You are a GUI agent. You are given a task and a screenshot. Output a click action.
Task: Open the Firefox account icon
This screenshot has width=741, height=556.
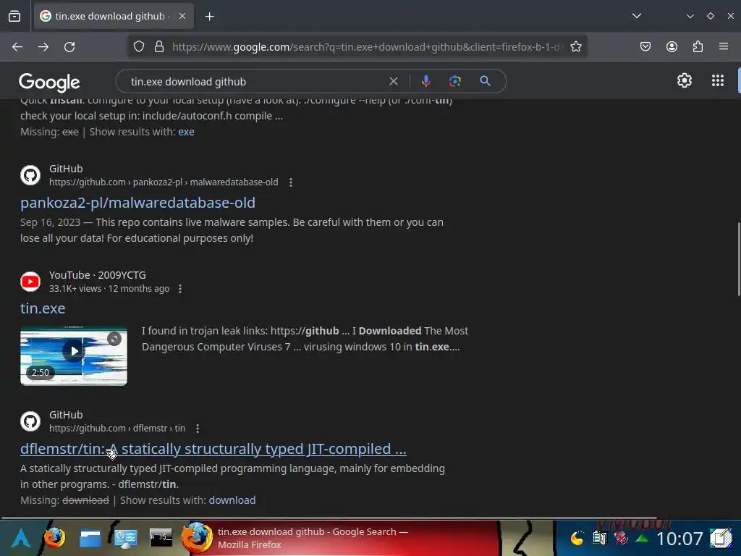(x=672, y=47)
